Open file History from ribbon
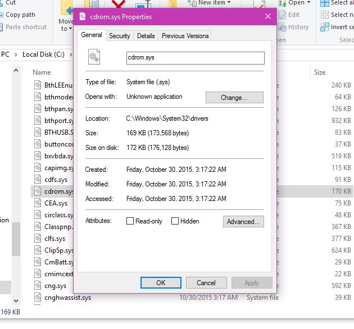Viewport: 354px width, 329px height. click(x=298, y=27)
